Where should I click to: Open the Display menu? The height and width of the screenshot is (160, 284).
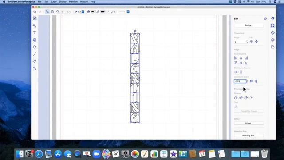tap(63, 2)
